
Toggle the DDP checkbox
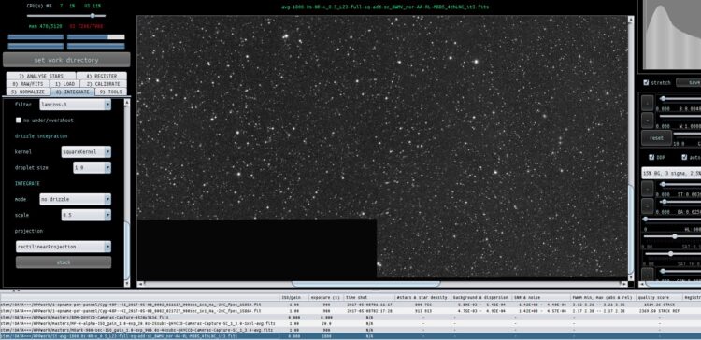click(651, 157)
